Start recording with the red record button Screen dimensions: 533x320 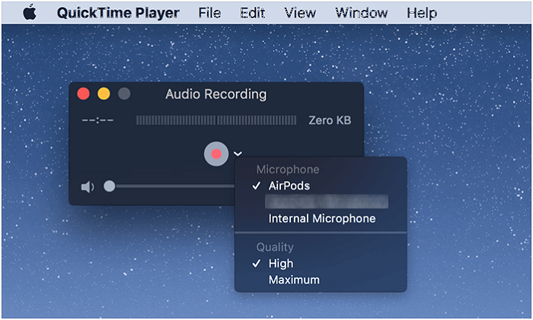pos(216,154)
